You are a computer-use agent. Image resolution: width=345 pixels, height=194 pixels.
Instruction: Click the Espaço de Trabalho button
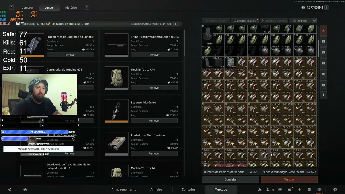(274, 21)
